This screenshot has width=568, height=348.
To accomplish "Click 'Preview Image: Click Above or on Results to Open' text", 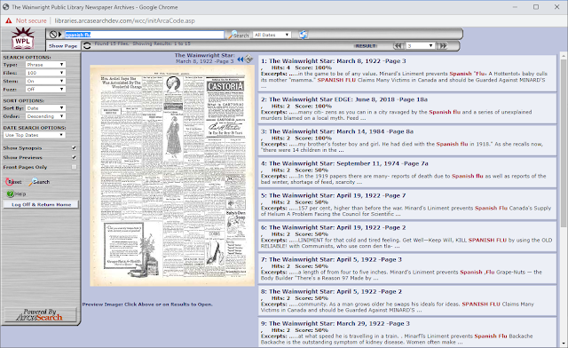I will coord(147,304).
